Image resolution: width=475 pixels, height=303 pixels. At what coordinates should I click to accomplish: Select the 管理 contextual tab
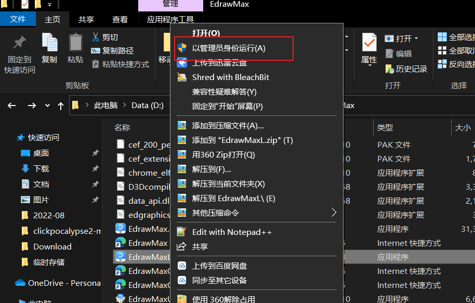tap(170, 4)
